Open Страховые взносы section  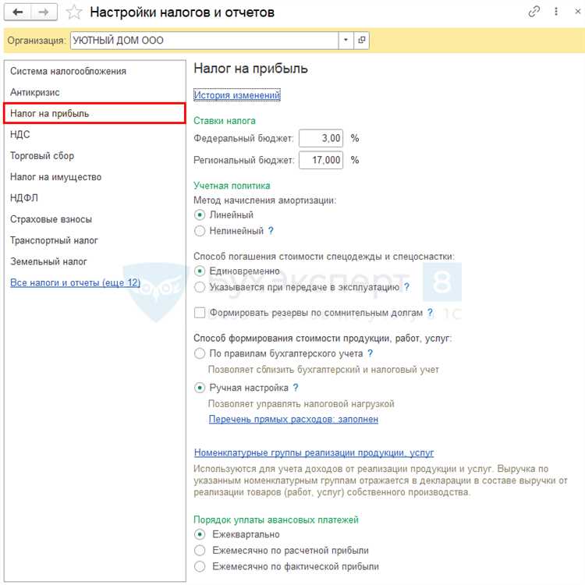point(94,219)
